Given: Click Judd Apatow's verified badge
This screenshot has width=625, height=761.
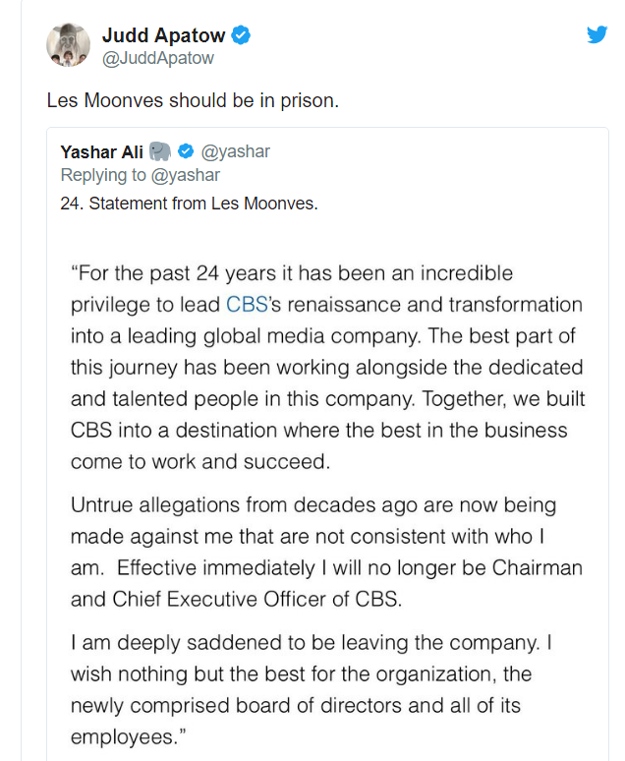Looking at the screenshot, I should pyautogui.click(x=241, y=35).
